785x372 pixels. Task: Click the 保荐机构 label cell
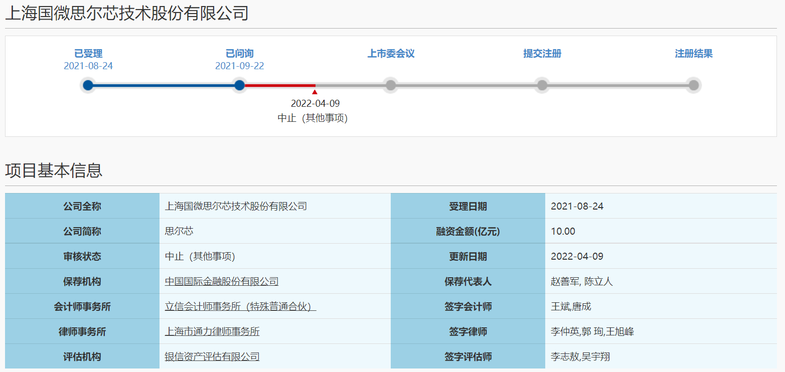(82, 281)
